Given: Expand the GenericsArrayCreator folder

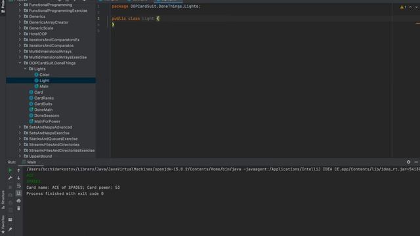Looking at the screenshot, I should [x=20, y=22].
